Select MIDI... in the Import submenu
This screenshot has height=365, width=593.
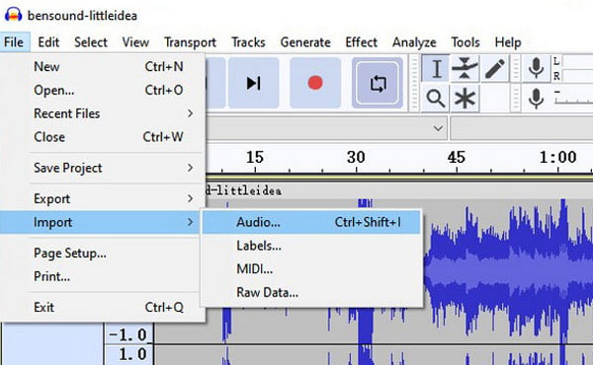(x=311, y=269)
